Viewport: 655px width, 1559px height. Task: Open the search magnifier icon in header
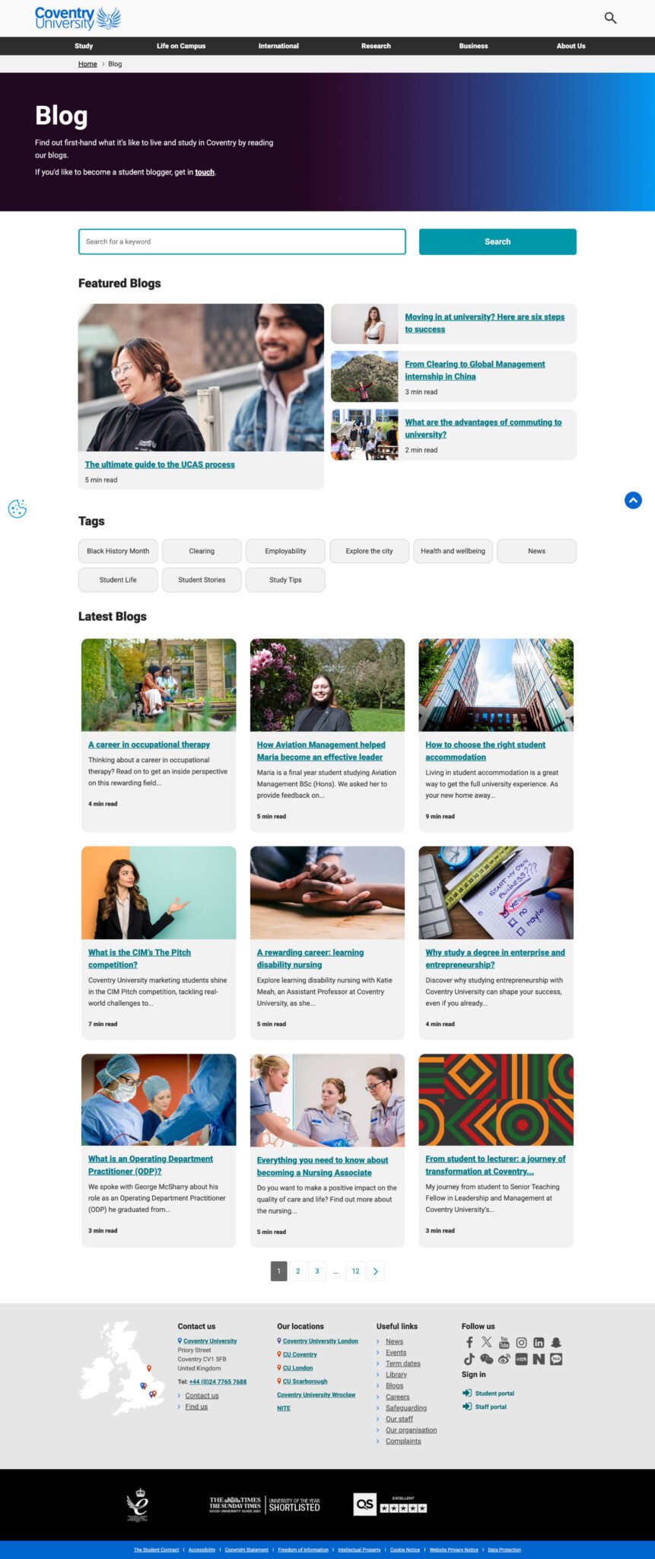pos(610,18)
